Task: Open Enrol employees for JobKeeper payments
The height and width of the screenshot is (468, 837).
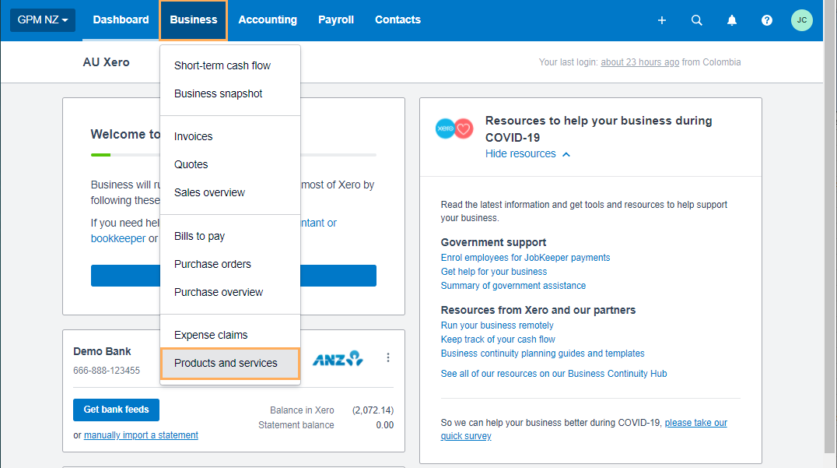Action: tap(525, 257)
